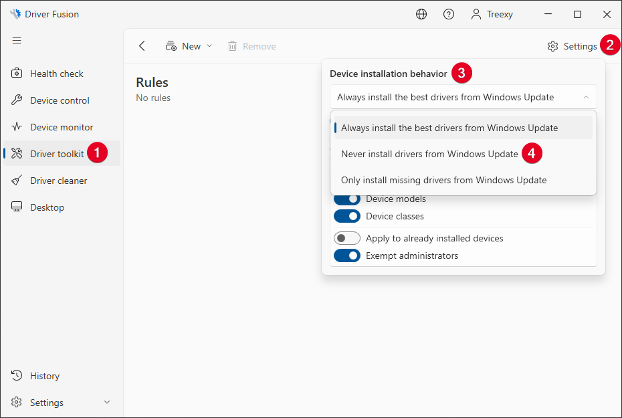
Task: Click the Device installation behavior label
Action: [x=389, y=74]
